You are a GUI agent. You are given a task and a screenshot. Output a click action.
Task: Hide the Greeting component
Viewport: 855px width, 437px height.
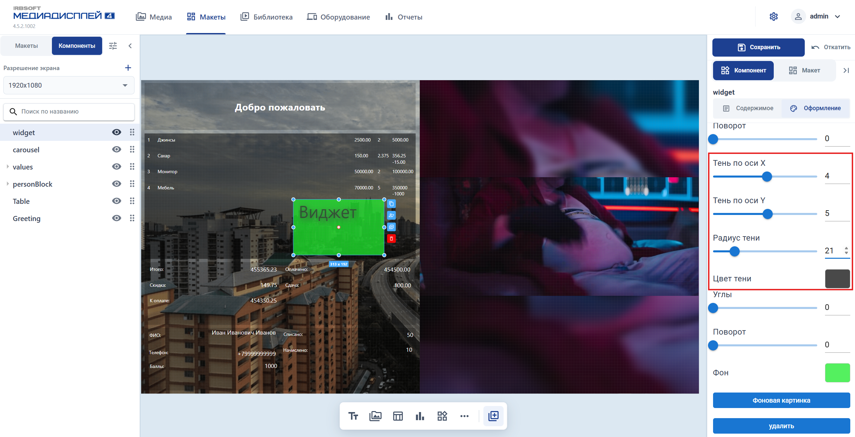click(117, 218)
